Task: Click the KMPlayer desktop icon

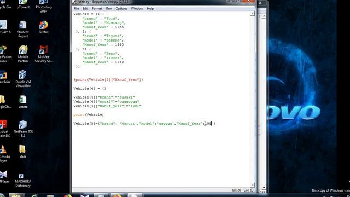Action: 4,176
